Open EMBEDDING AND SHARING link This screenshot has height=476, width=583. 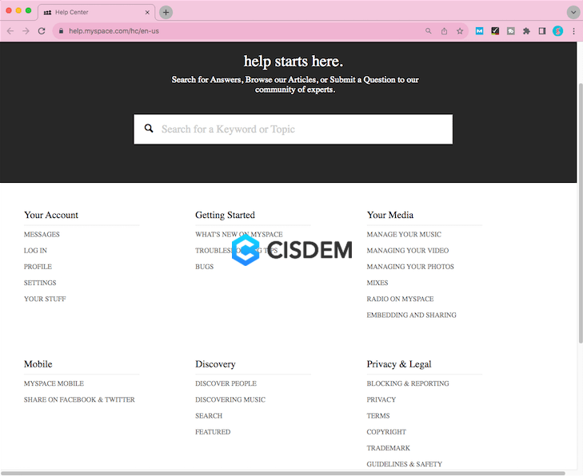click(x=411, y=315)
